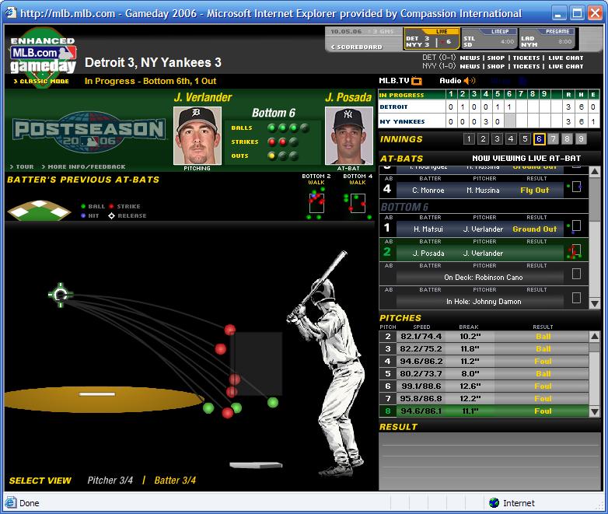
Task: Switch to Batter 3/4 view
Action: click(175, 481)
